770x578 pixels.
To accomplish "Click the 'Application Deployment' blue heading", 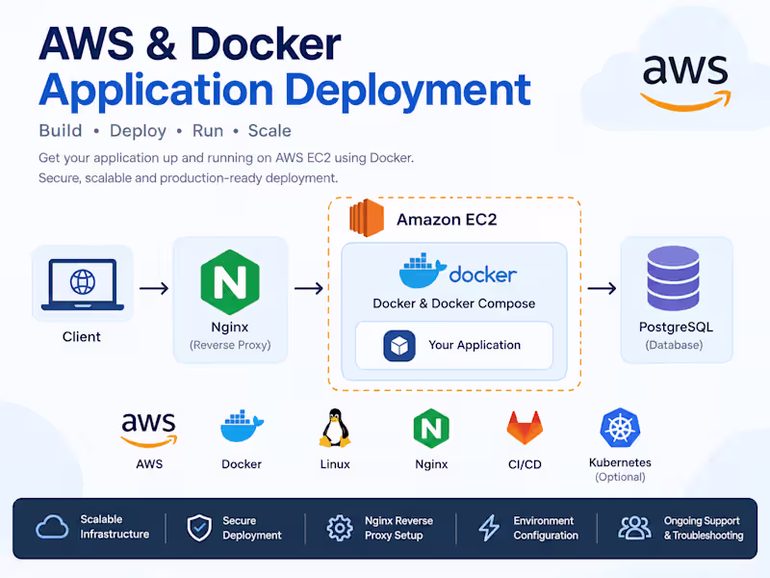I will tap(285, 91).
